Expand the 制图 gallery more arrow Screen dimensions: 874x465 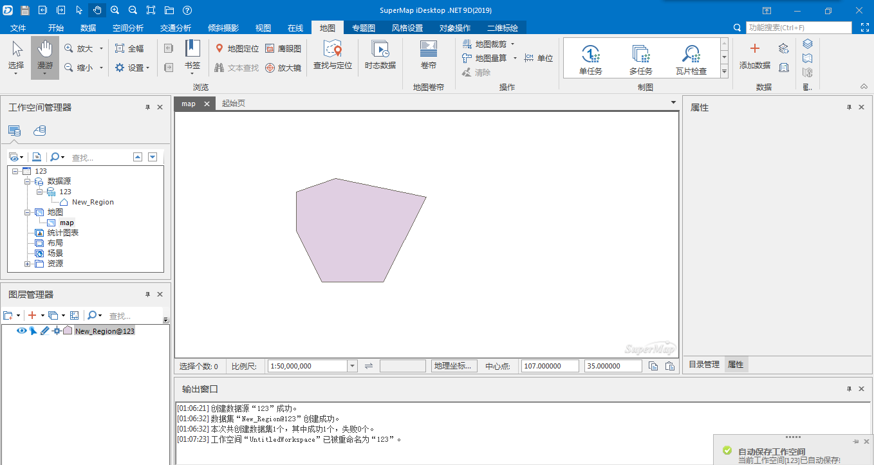(724, 72)
